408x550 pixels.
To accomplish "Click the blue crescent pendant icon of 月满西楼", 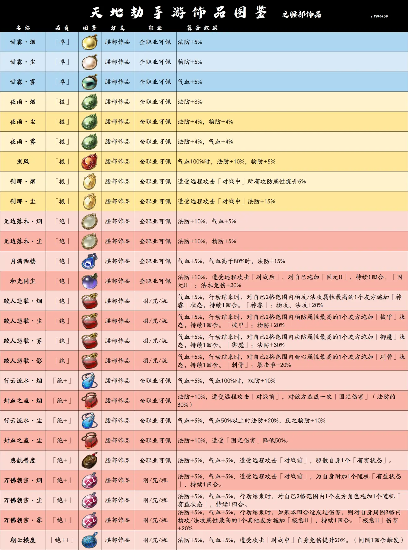I will pos(90,261).
